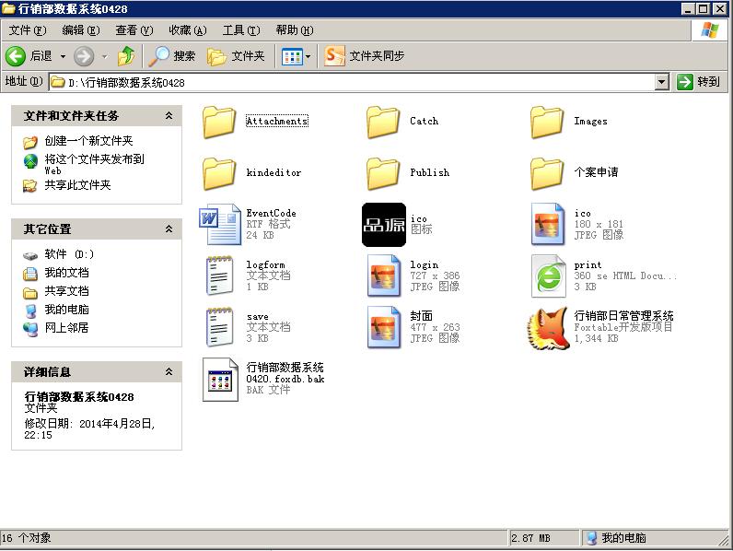Open the back history dropdown arrow

(63, 56)
